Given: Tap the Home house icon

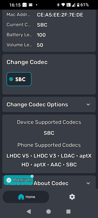Looking at the screenshot, I should (x=21, y=197).
